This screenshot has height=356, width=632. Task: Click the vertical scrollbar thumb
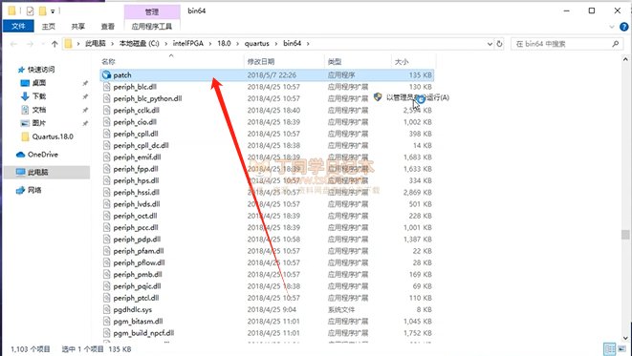[x=625, y=235]
